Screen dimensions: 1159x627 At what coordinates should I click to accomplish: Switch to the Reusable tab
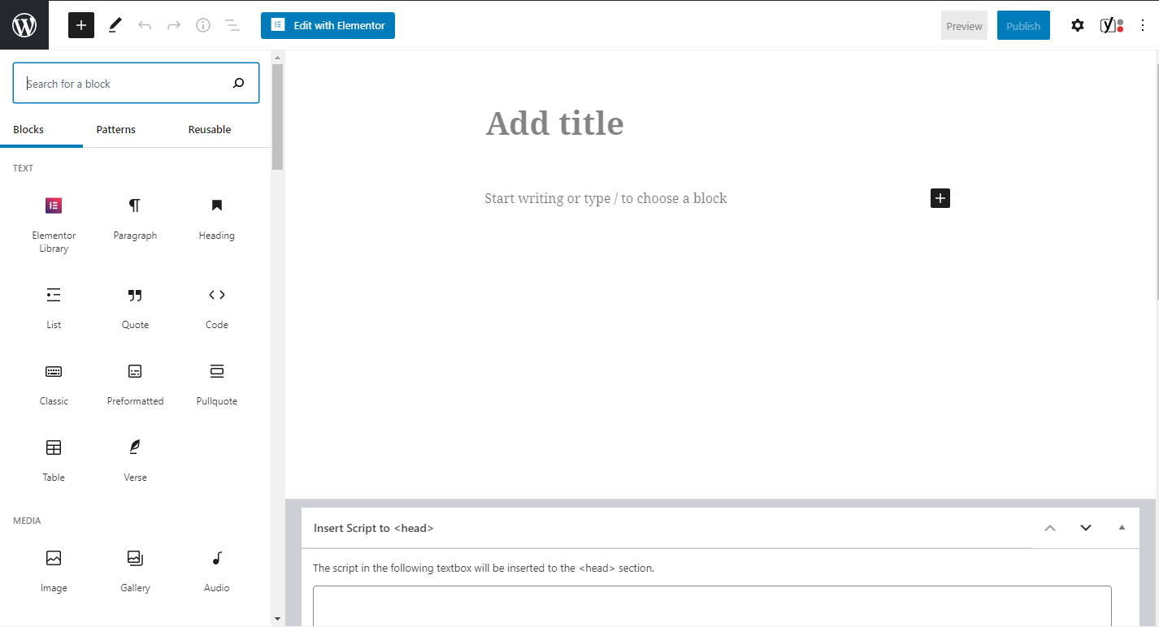coord(210,129)
